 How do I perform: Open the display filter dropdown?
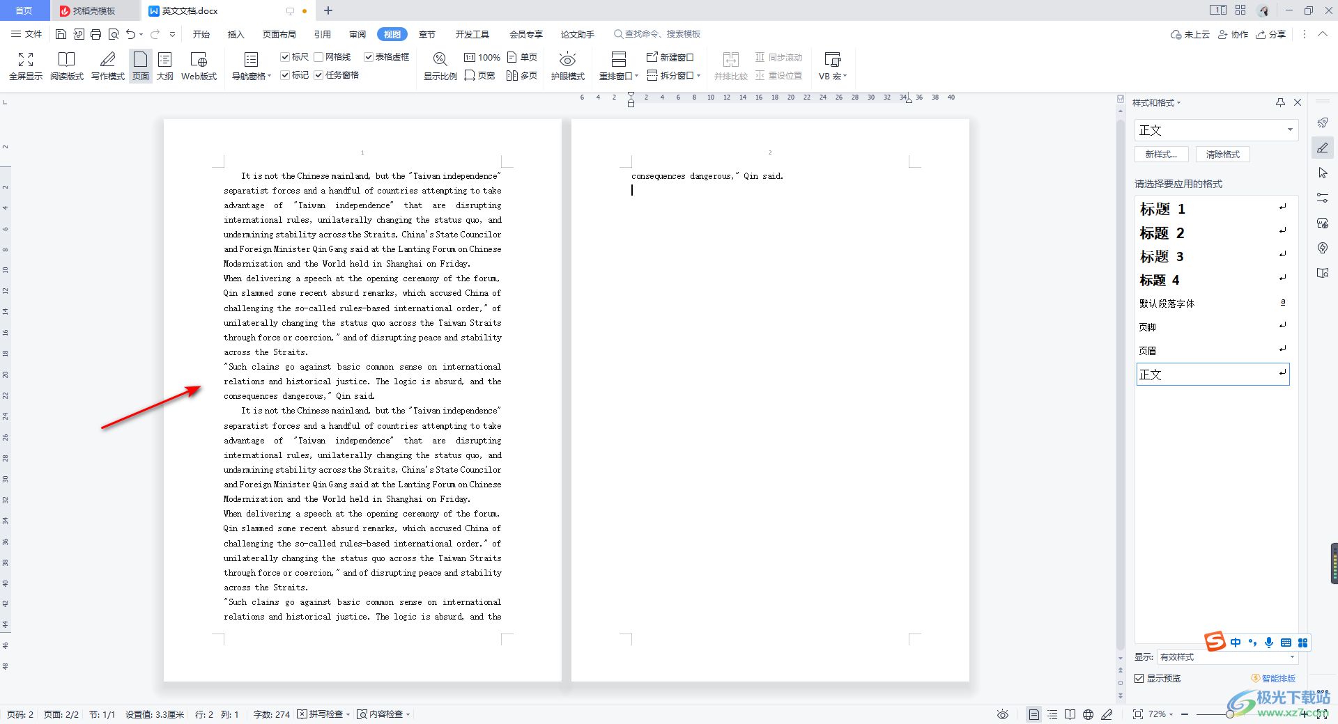[1227, 656]
